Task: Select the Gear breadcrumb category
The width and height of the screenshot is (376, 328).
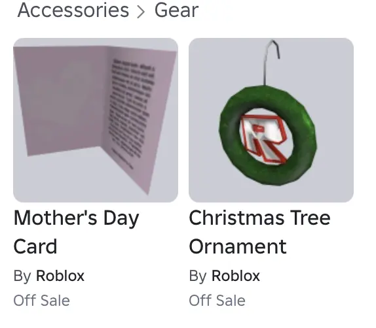Action: [176, 10]
